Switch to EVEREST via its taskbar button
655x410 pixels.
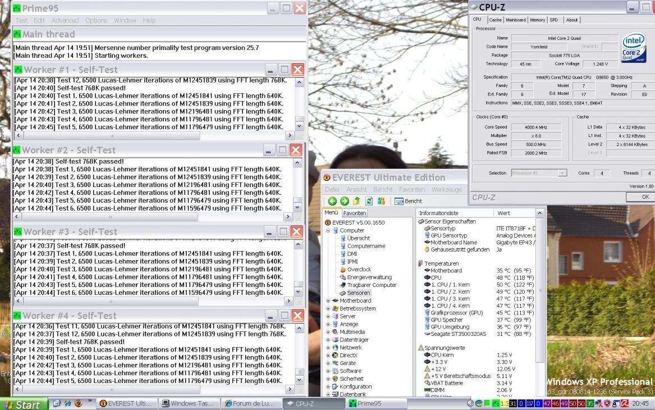pyautogui.click(x=127, y=404)
